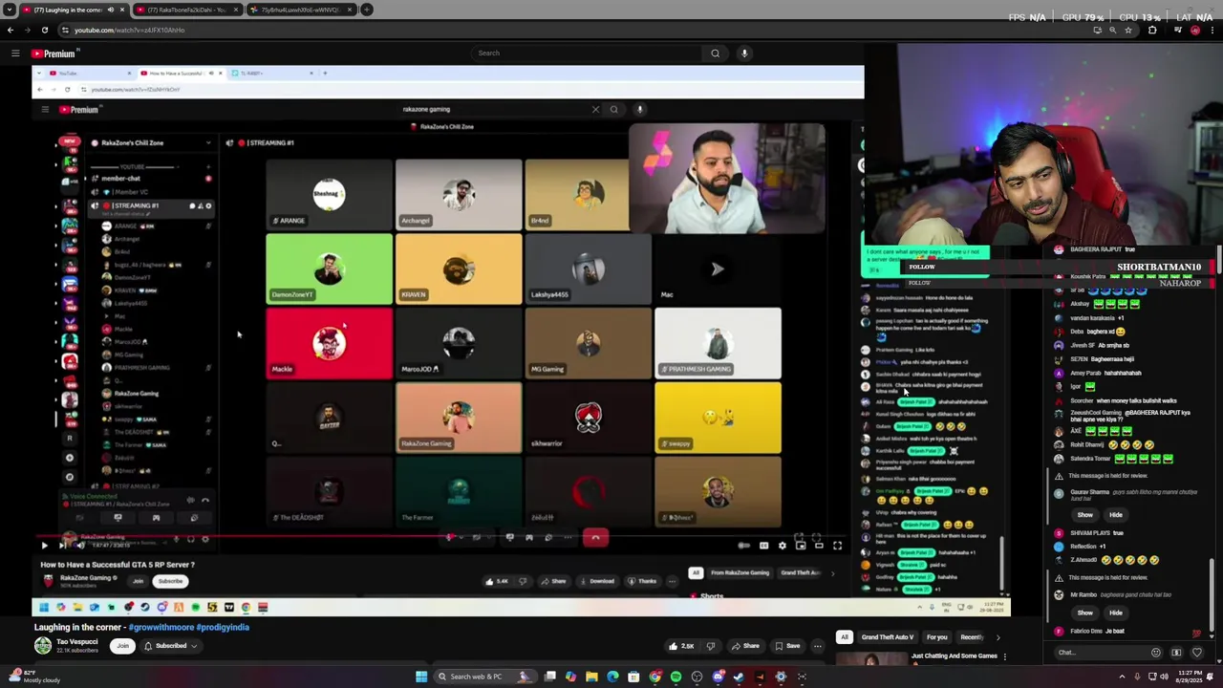Switch to the RakaTbone browser tab

(187, 10)
